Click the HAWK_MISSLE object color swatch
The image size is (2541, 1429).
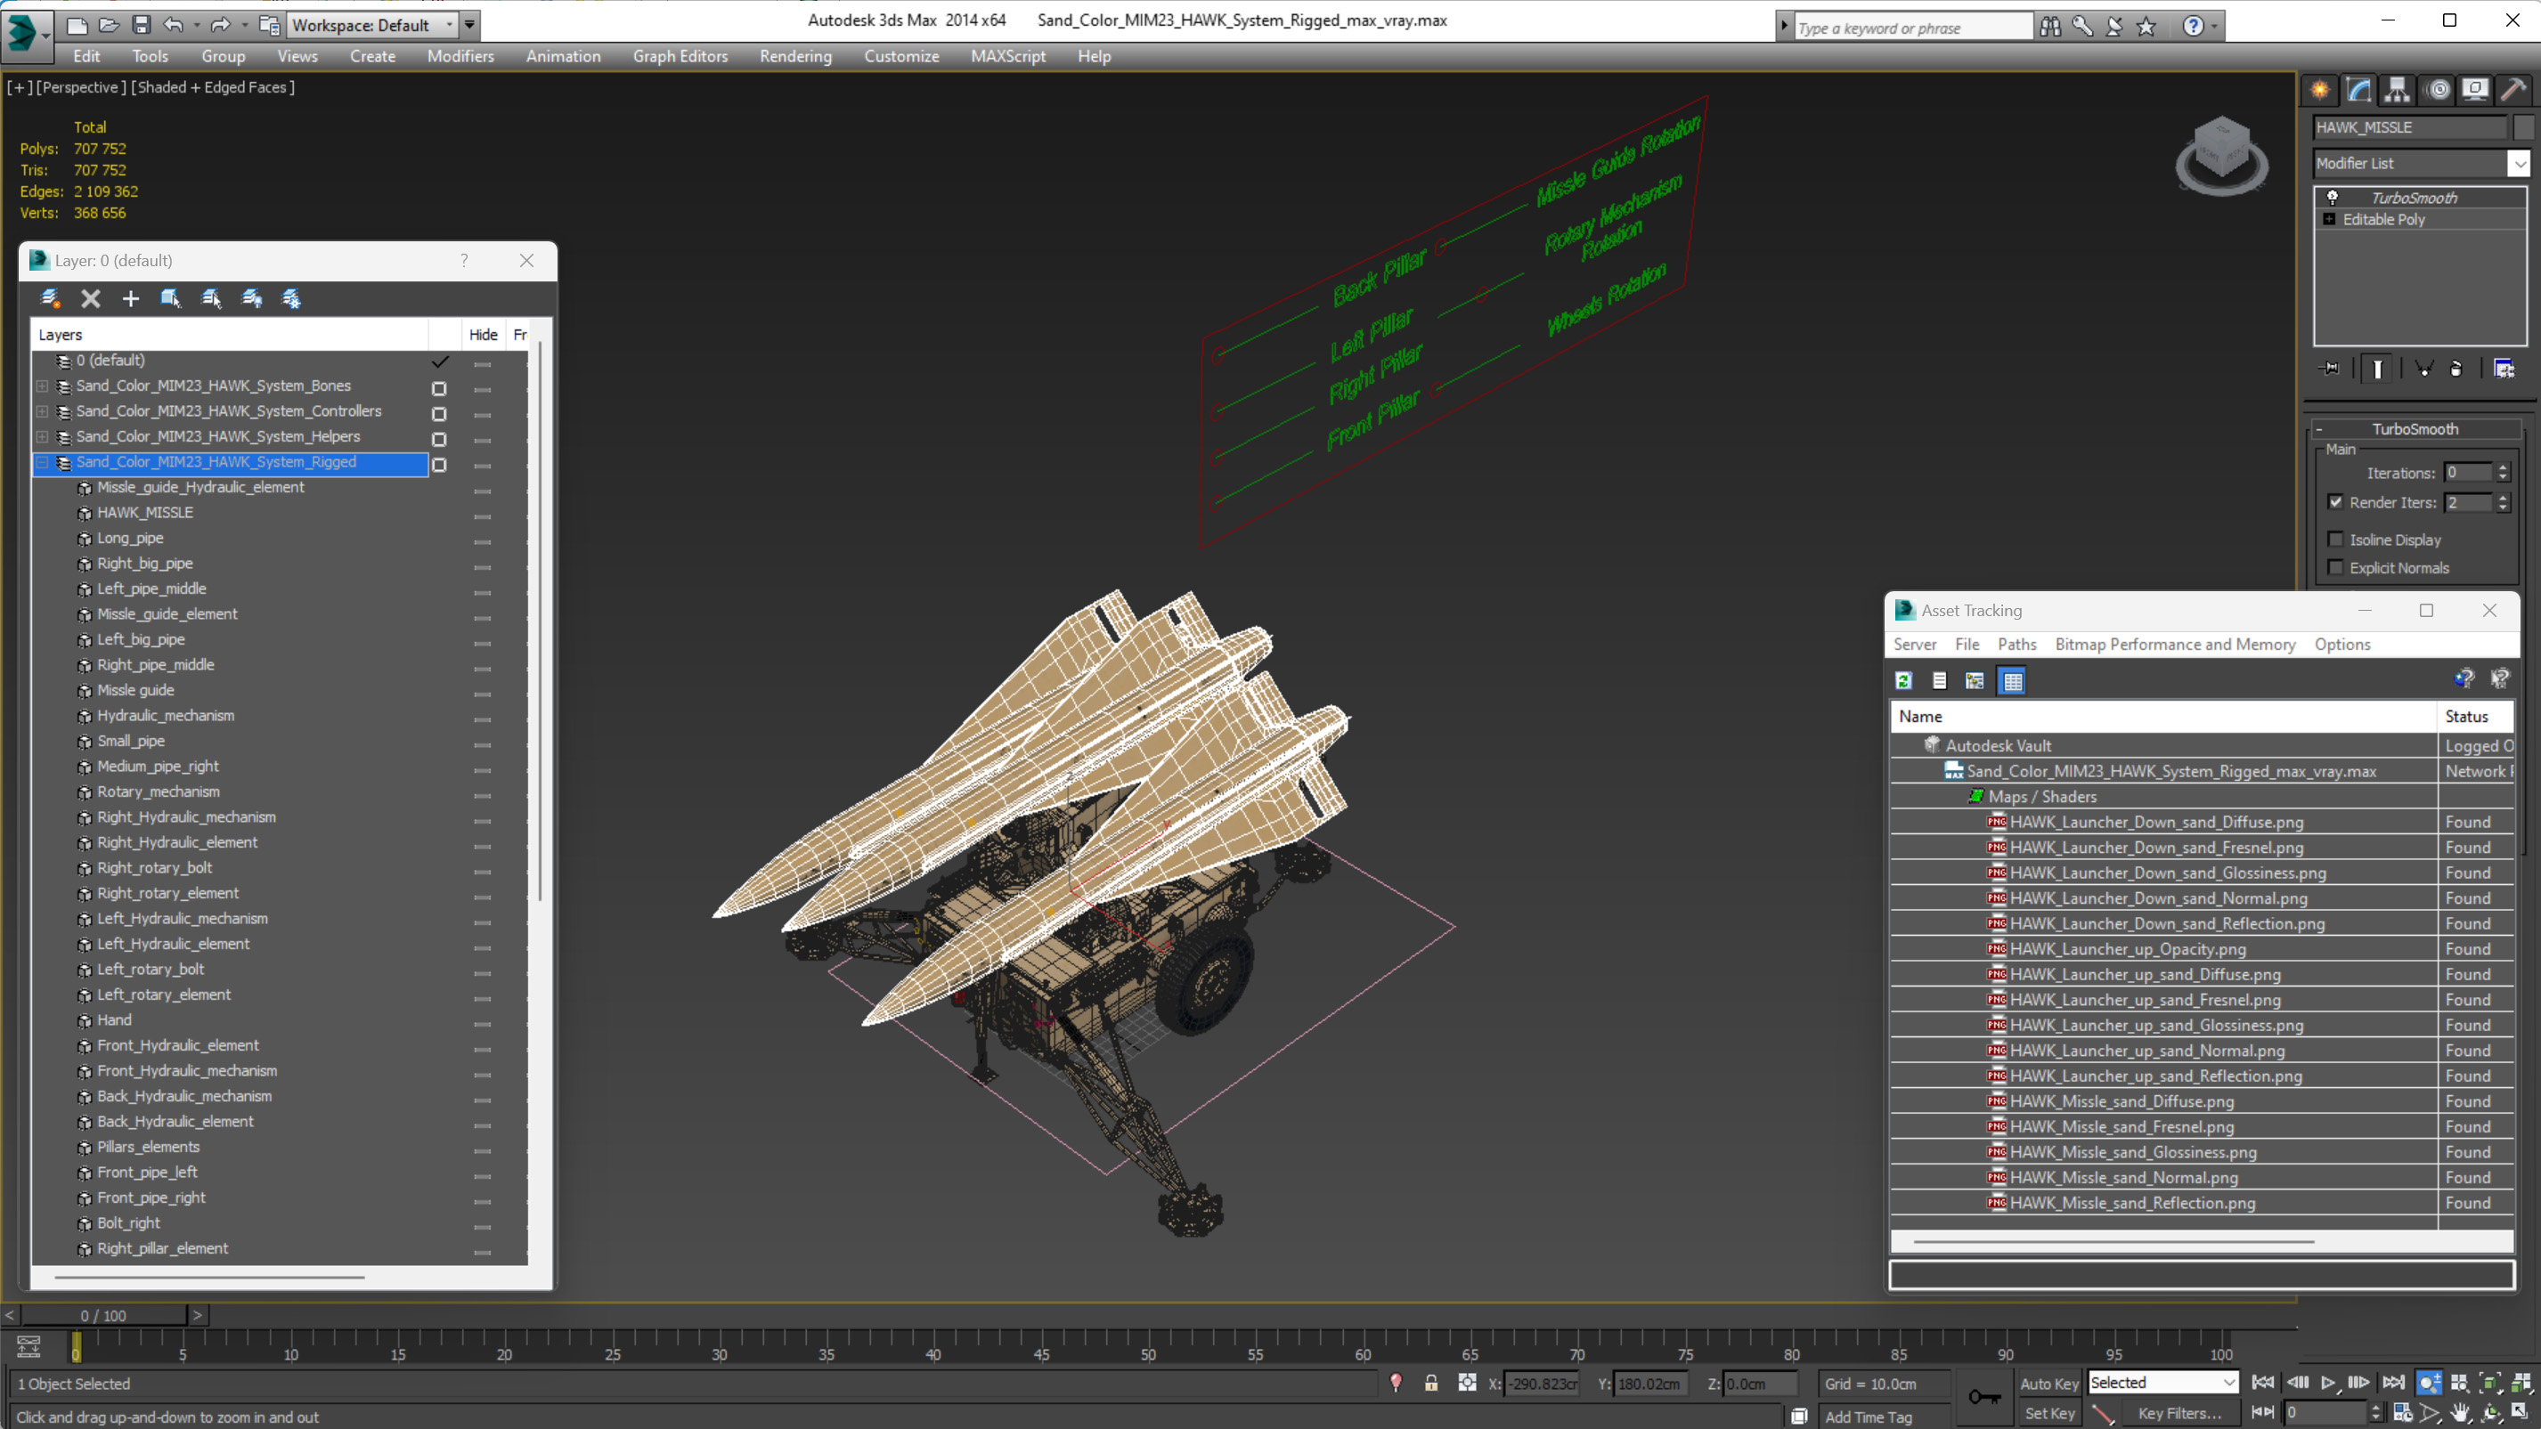[x=2522, y=127]
